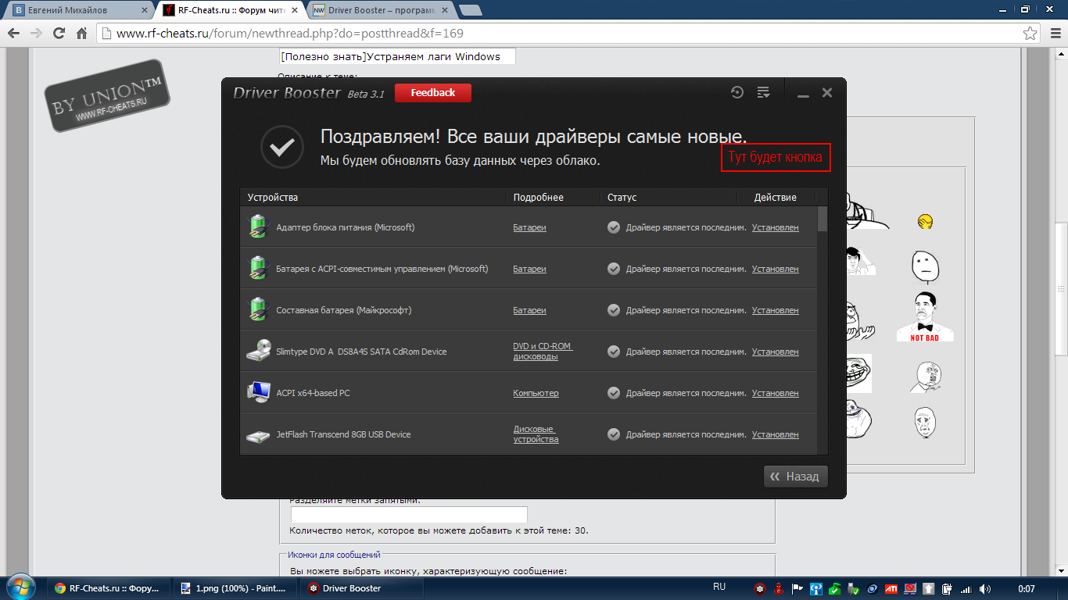Switch to 1.png Paint taskbar item
The image size is (1068, 600).
(236, 588)
